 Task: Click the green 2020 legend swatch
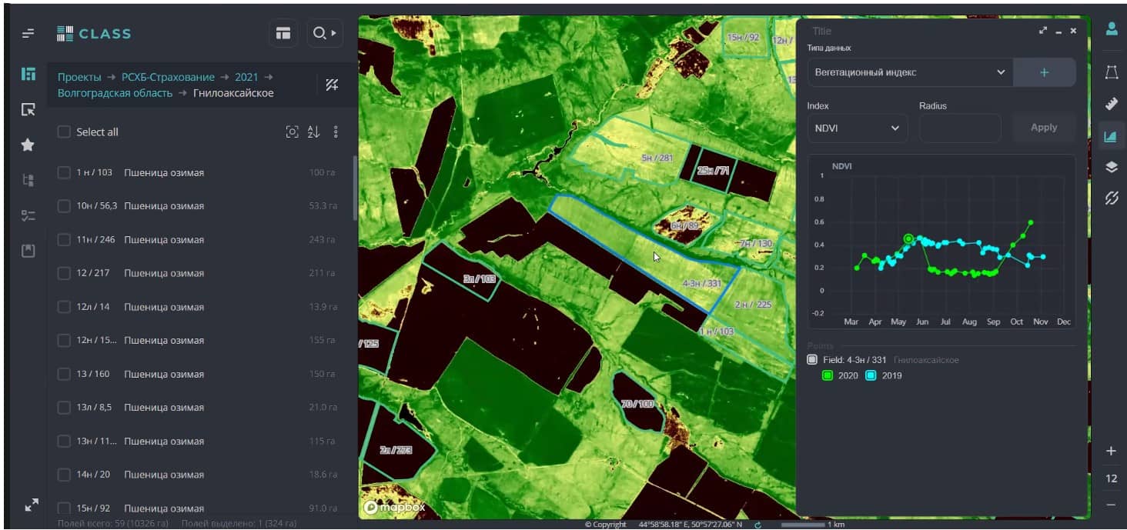pyautogui.click(x=828, y=376)
